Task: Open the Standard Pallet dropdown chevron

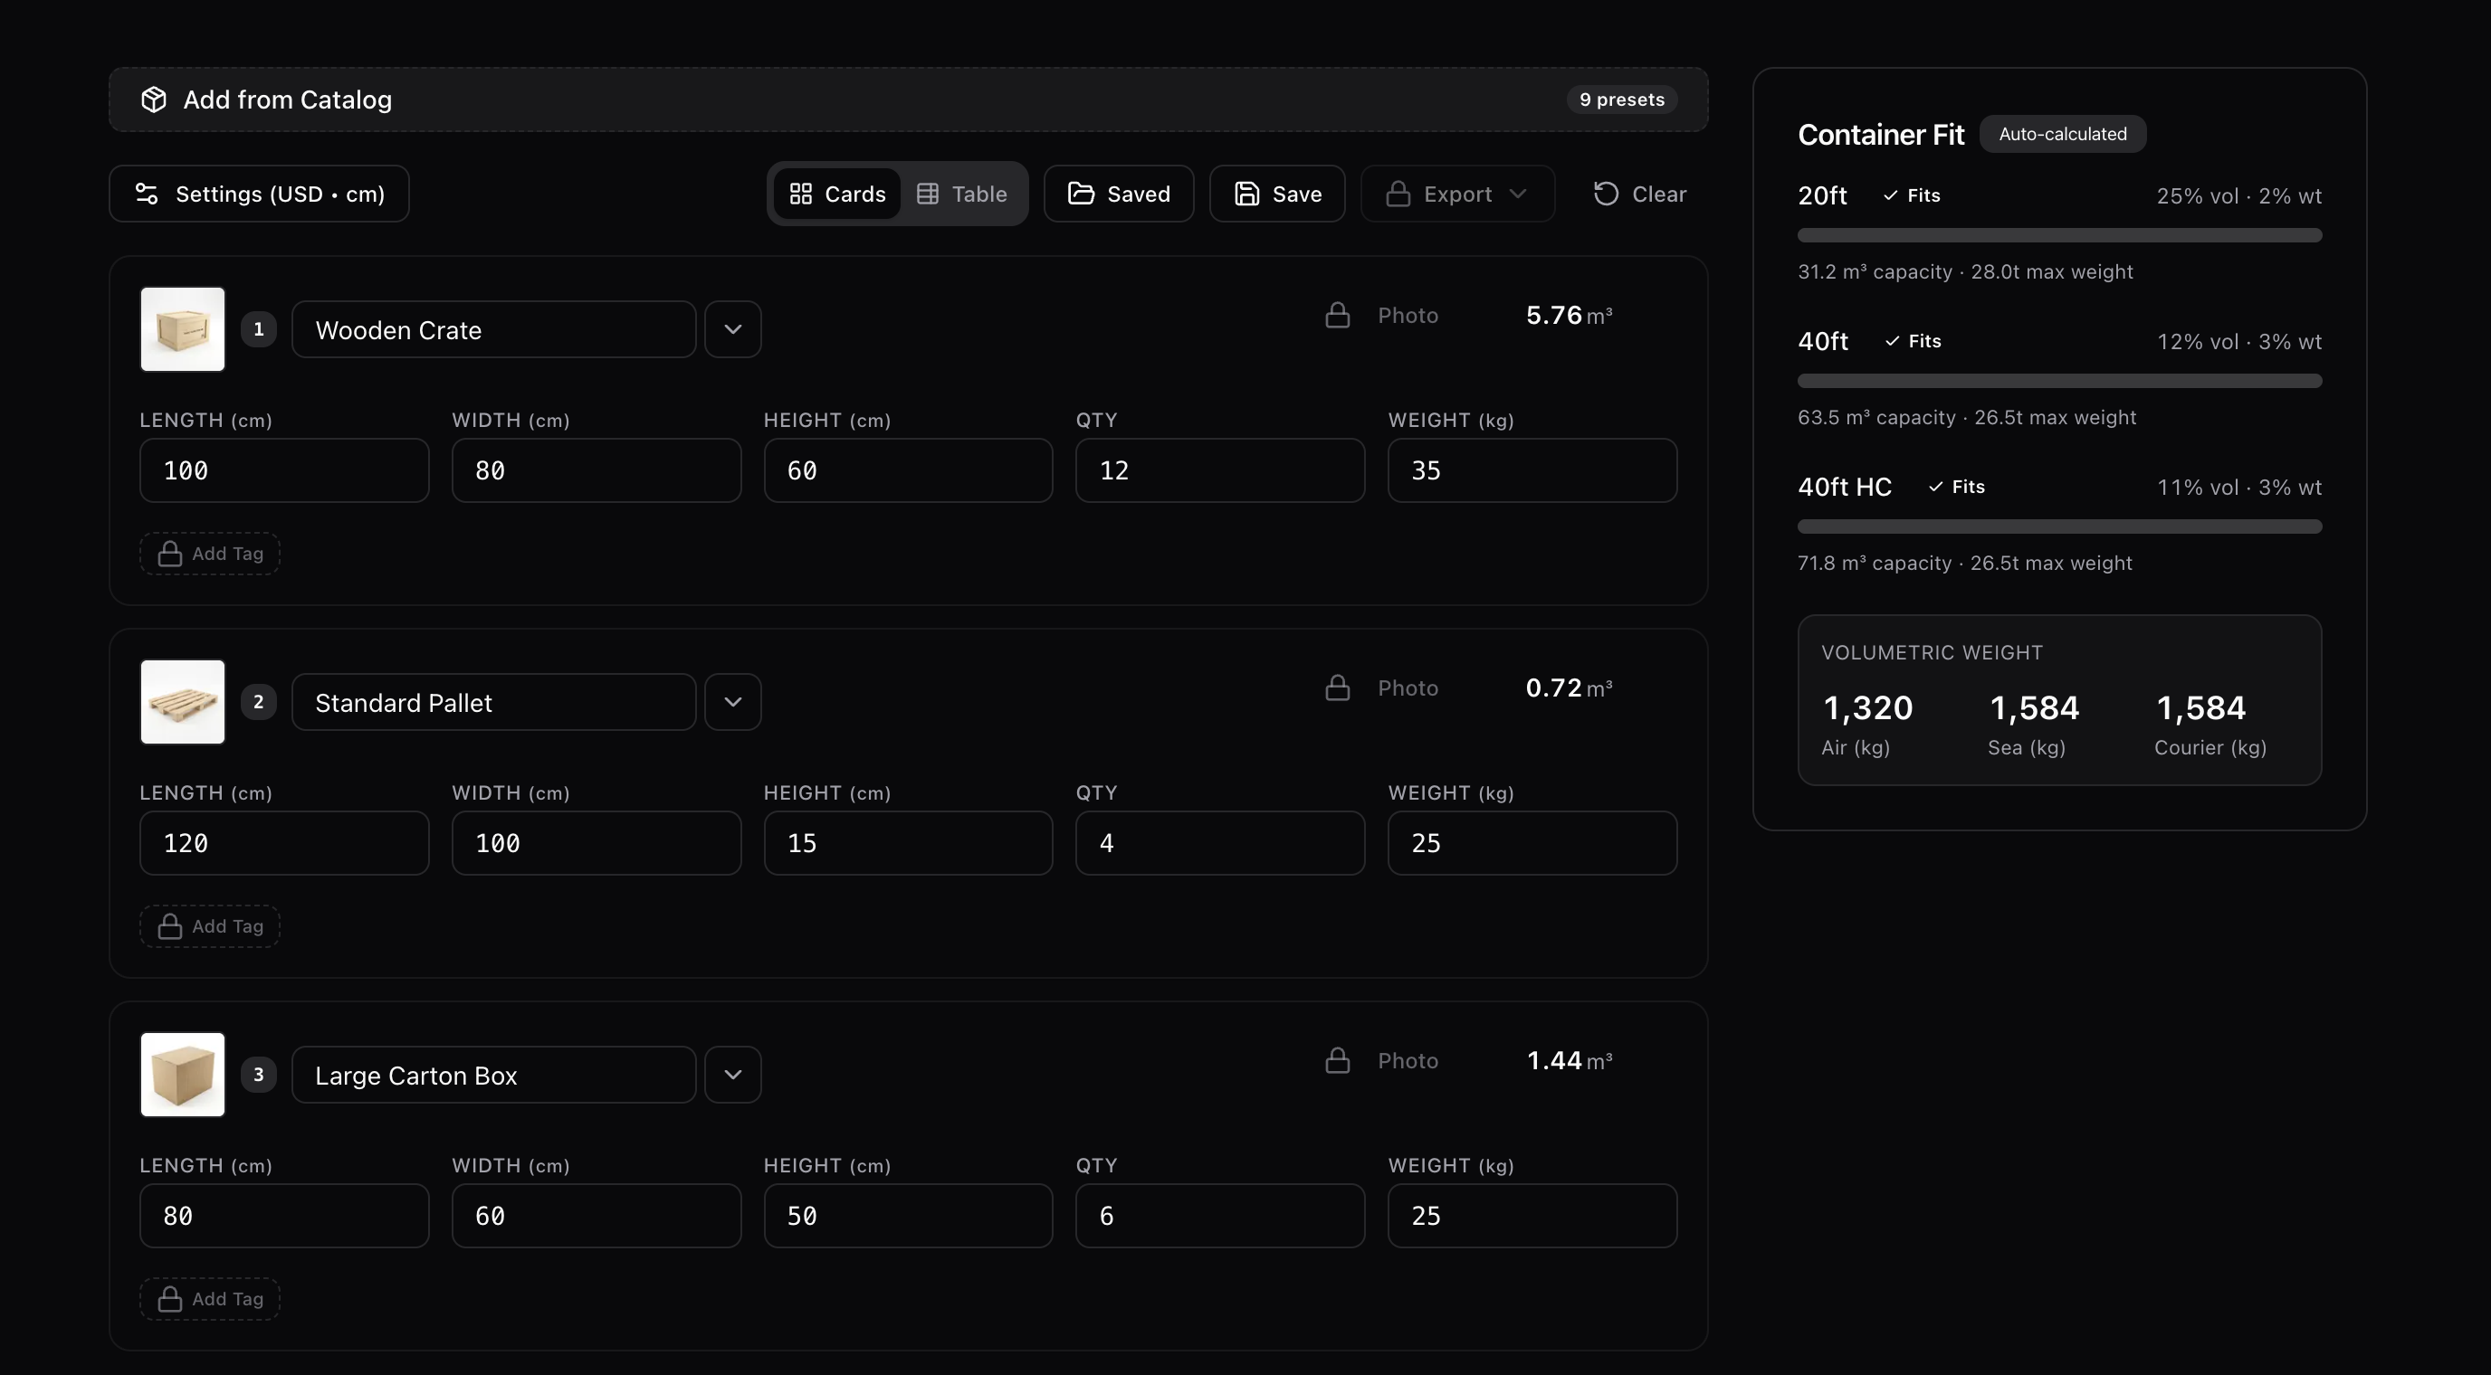Action: 732,701
